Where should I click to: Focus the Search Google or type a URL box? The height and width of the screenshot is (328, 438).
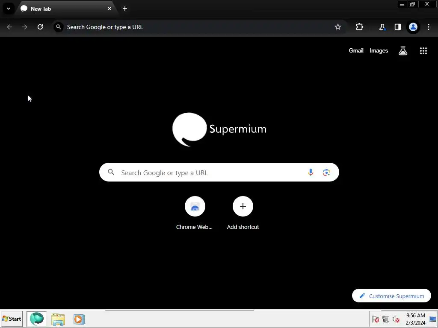pyautogui.click(x=219, y=172)
